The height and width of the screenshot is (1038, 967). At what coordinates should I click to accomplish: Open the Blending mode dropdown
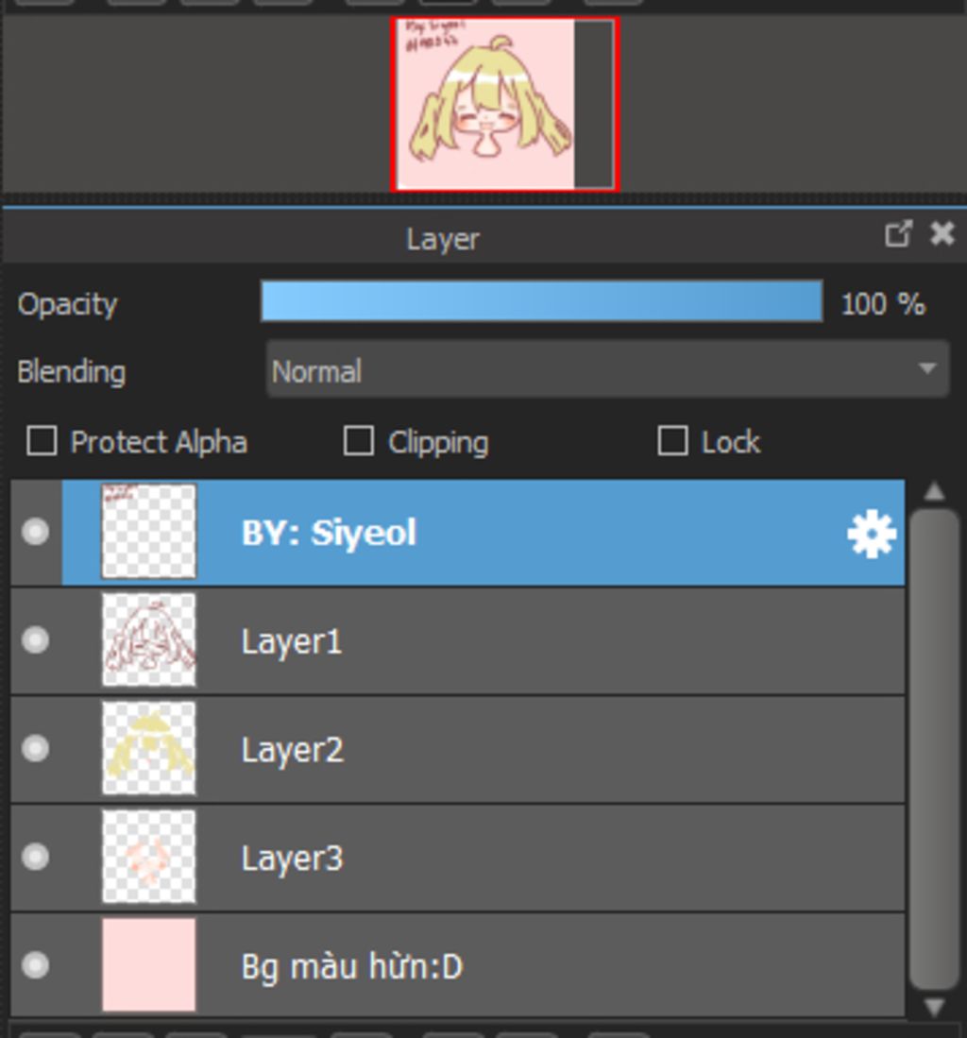tap(606, 370)
